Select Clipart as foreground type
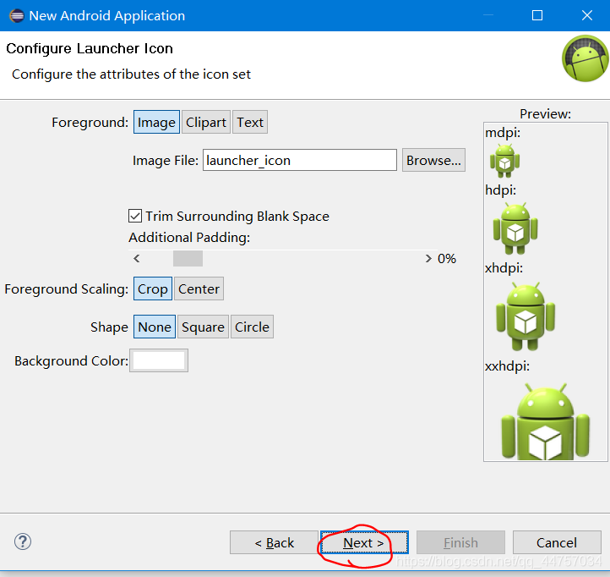This screenshot has width=610, height=577. tap(206, 122)
